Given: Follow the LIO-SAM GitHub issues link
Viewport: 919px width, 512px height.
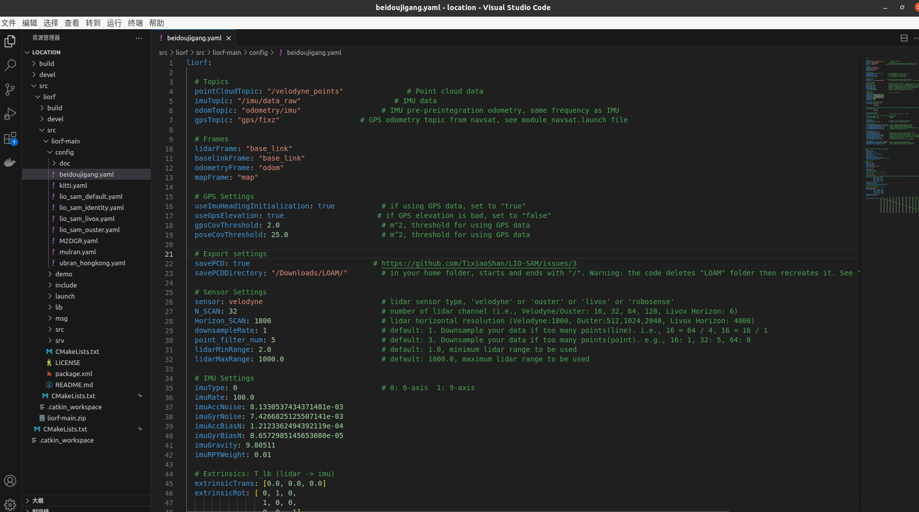Looking at the screenshot, I should (x=478, y=263).
